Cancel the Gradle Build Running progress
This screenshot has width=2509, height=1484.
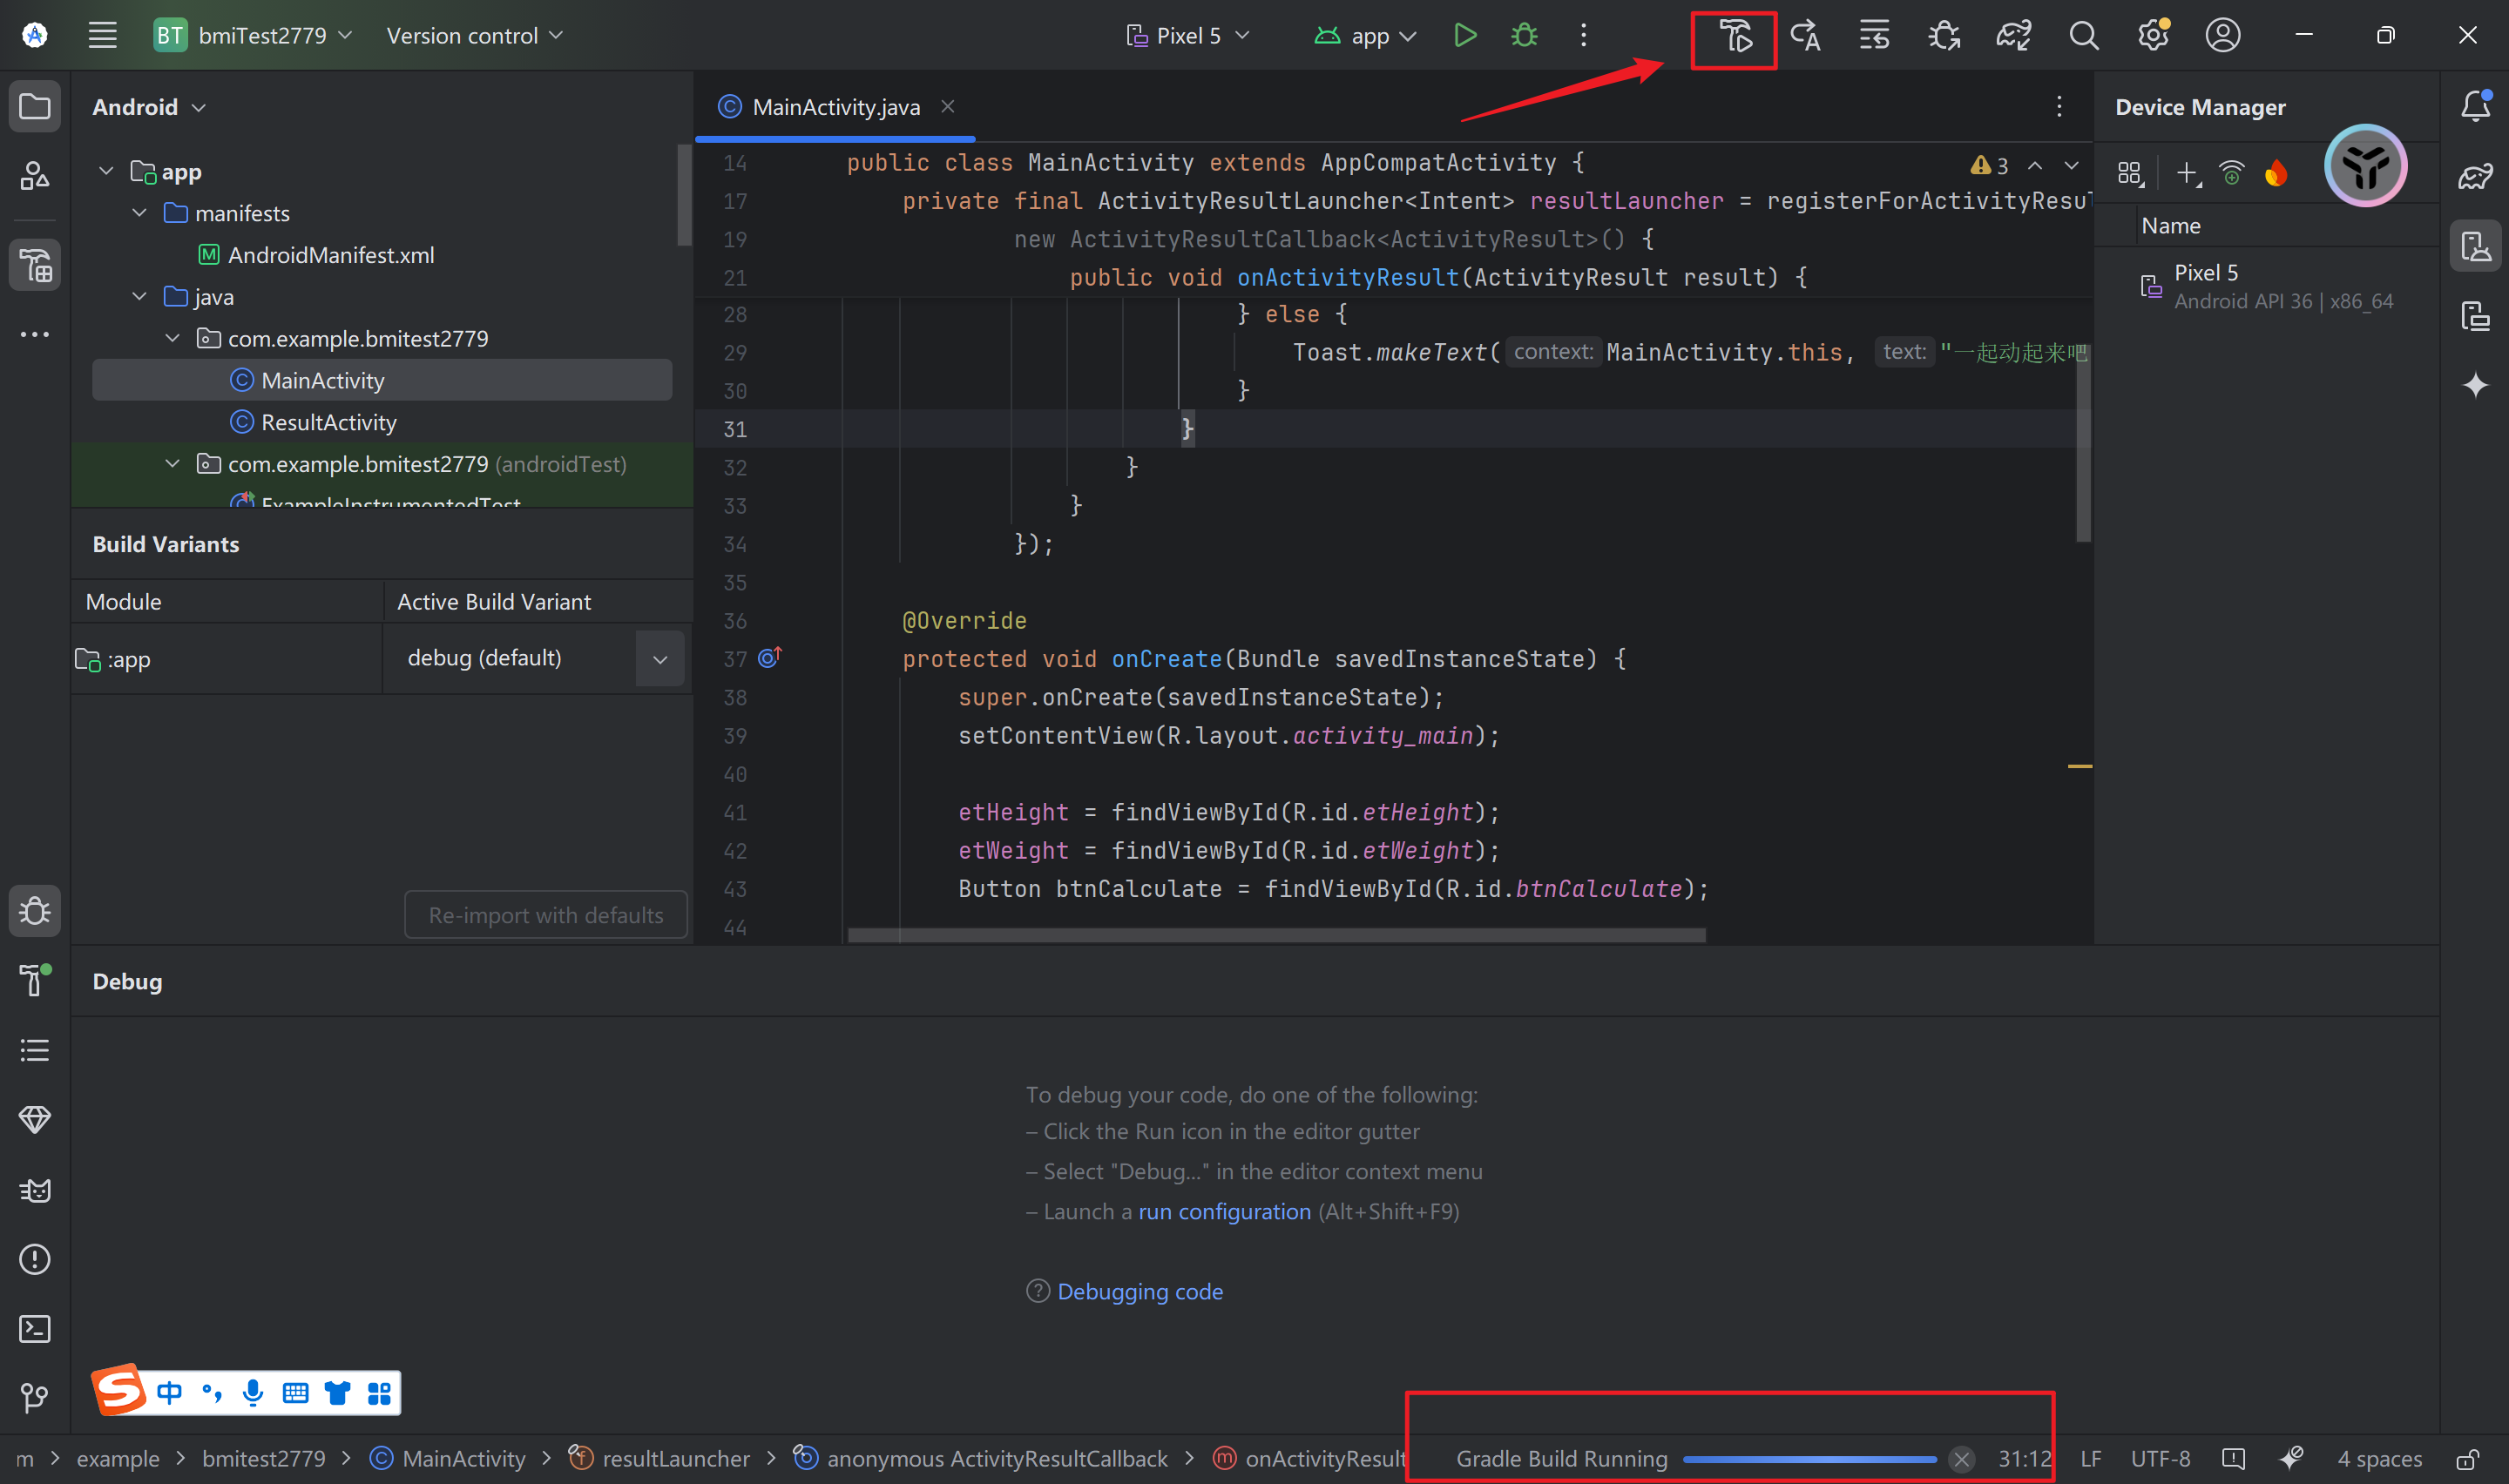(x=1961, y=1459)
